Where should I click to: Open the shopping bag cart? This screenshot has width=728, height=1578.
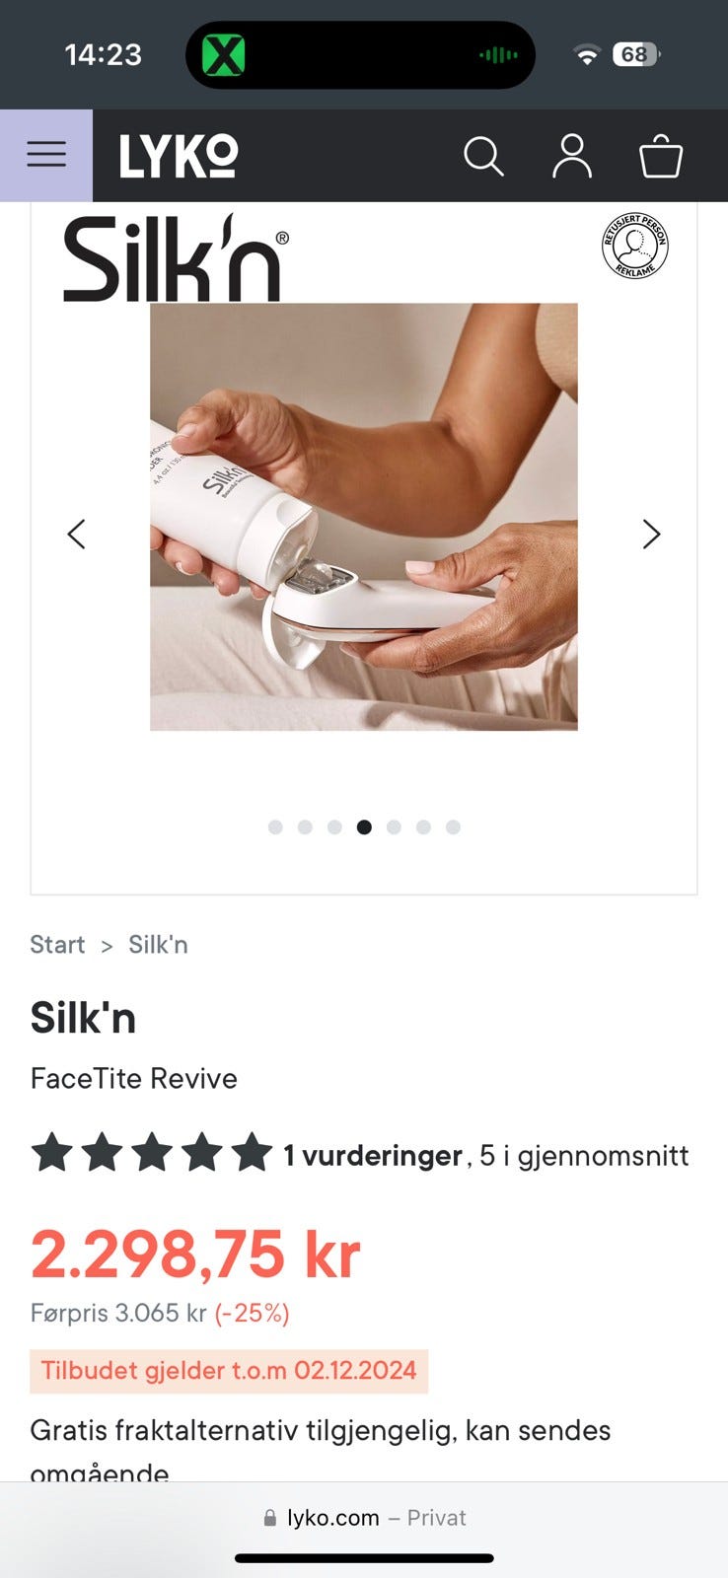661,156
